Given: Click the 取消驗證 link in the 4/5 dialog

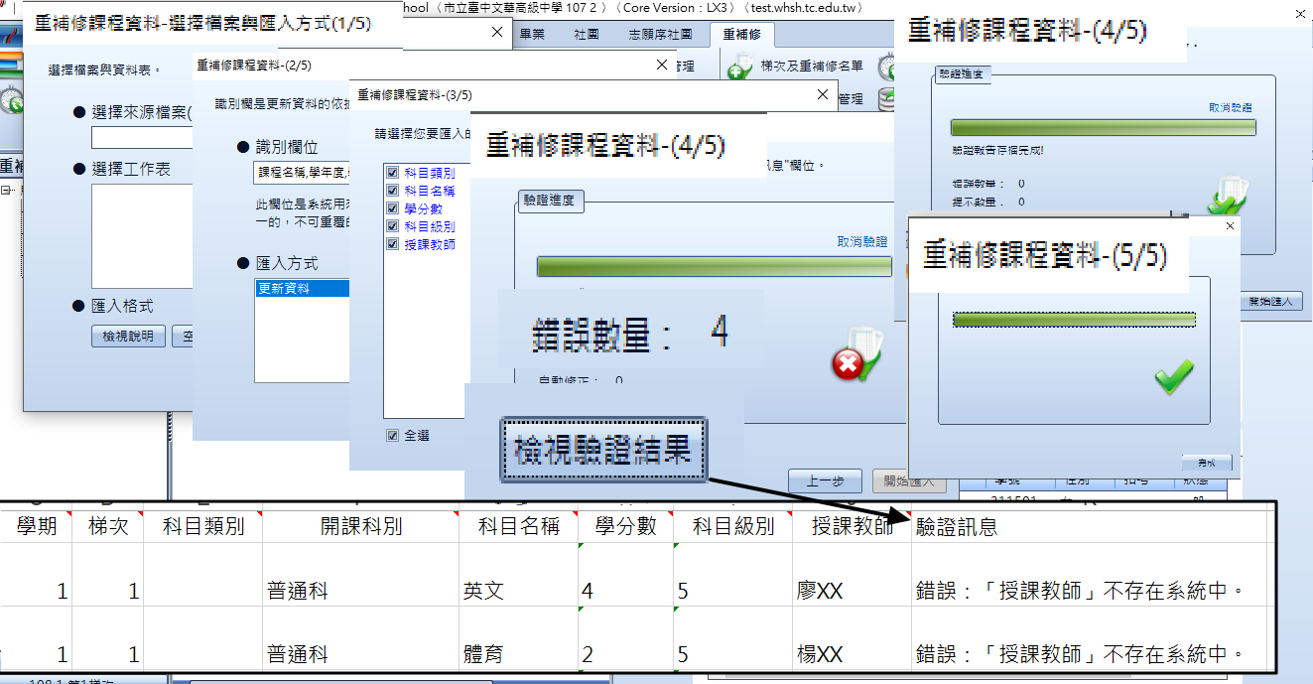Looking at the screenshot, I should (x=862, y=241).
